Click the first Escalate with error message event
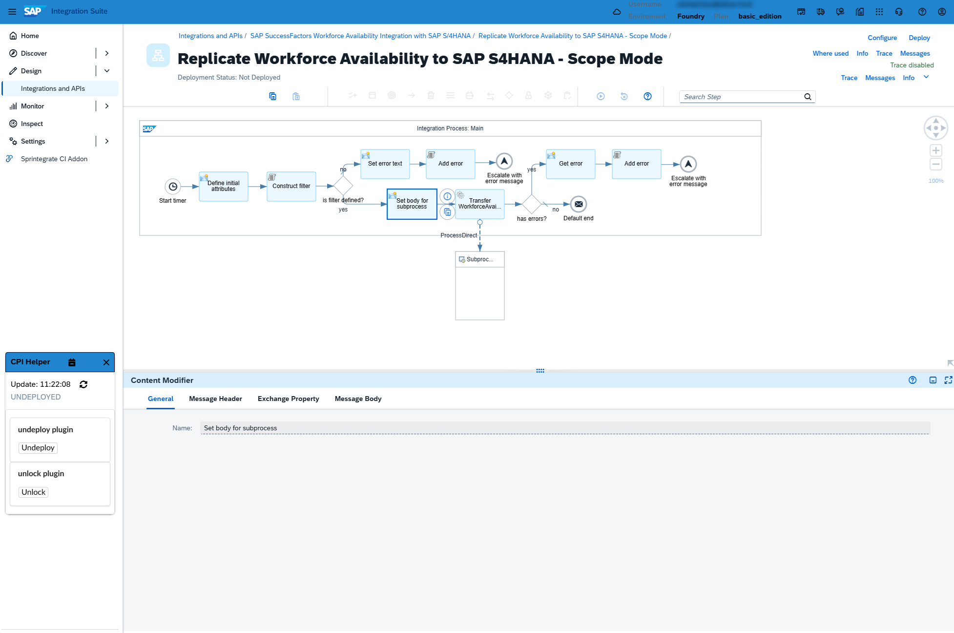Screen dimensions: 954x633 point(504,161)
